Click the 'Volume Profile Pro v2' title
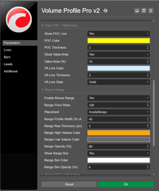The image size is (159, 191). 71,11
